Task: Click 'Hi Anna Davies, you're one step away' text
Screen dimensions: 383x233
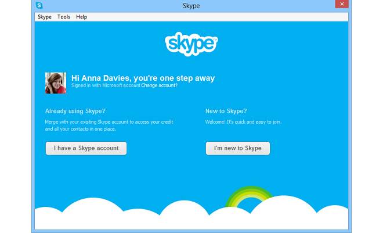Action: point(143,78)
